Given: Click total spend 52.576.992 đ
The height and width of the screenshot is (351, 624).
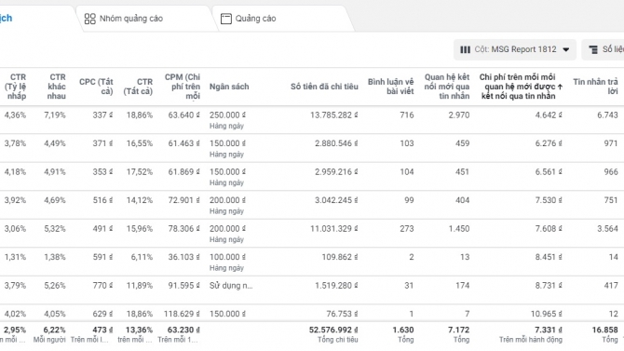Looking at the screenshot, I should click(x=333, y=330).
